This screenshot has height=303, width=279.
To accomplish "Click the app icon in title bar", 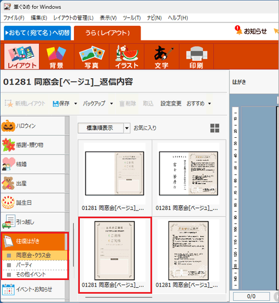I will click(x=7, y=7).
